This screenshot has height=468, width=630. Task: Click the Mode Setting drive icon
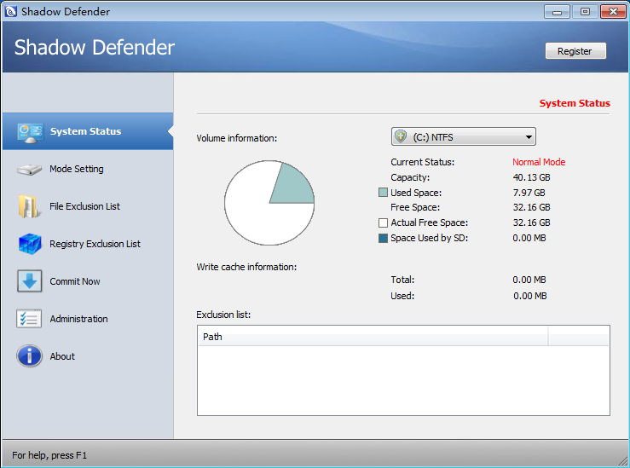[29, 170]
